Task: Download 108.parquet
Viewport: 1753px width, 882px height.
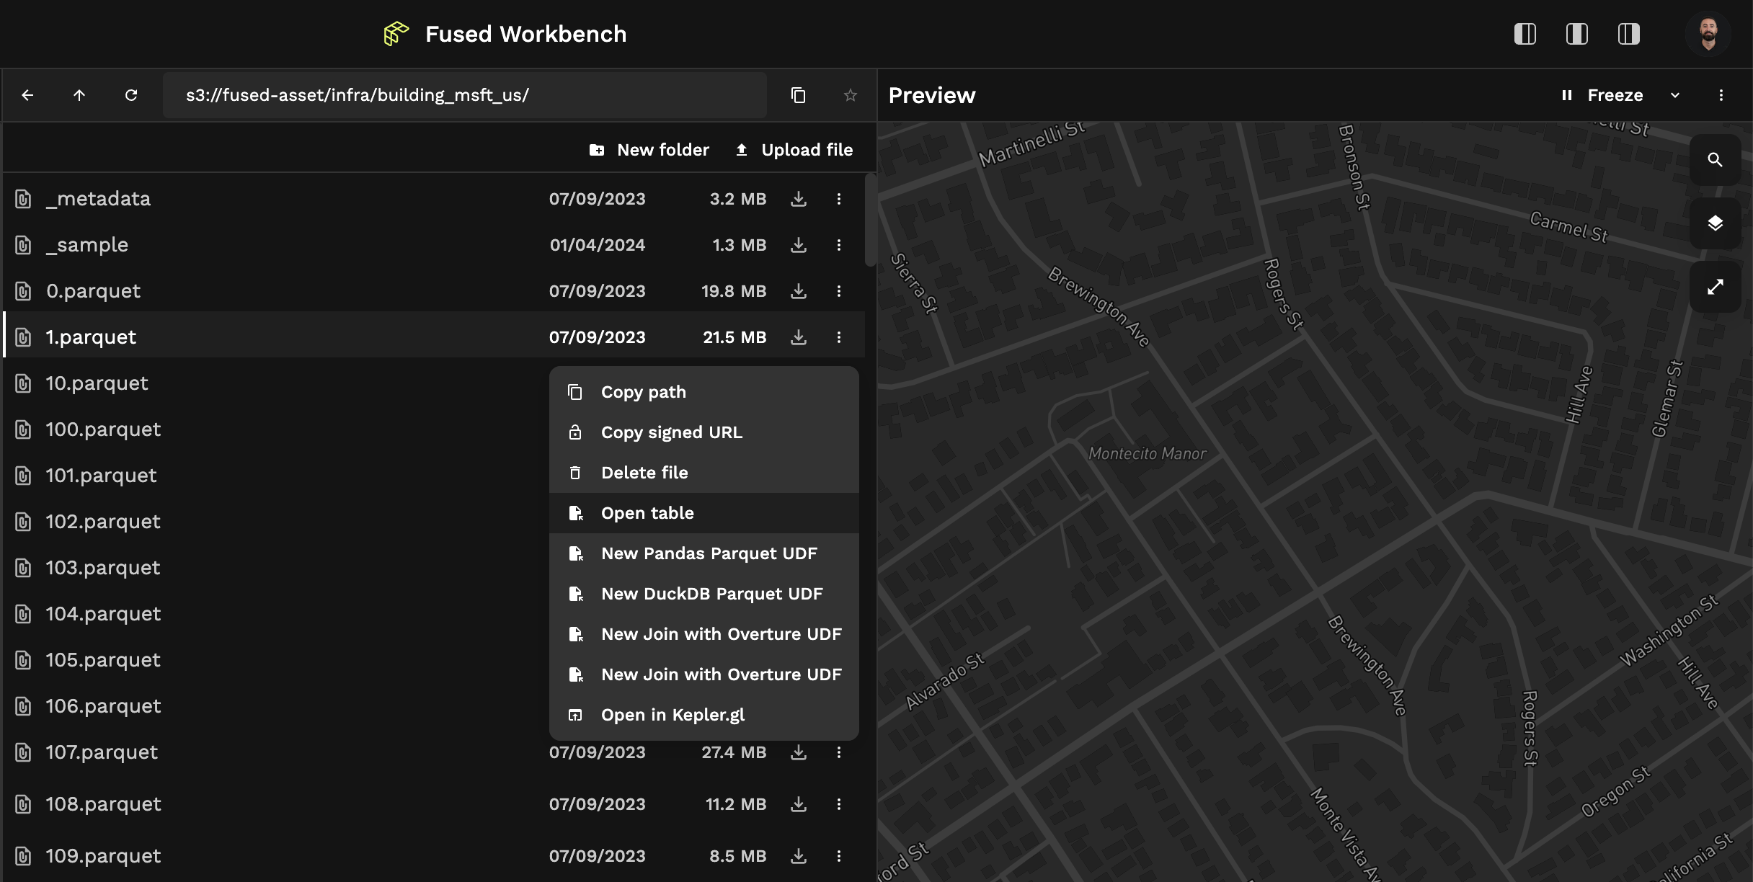Action: [799, 804]
